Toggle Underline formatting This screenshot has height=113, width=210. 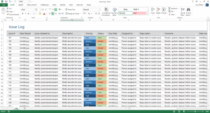(x=28, y=14)
